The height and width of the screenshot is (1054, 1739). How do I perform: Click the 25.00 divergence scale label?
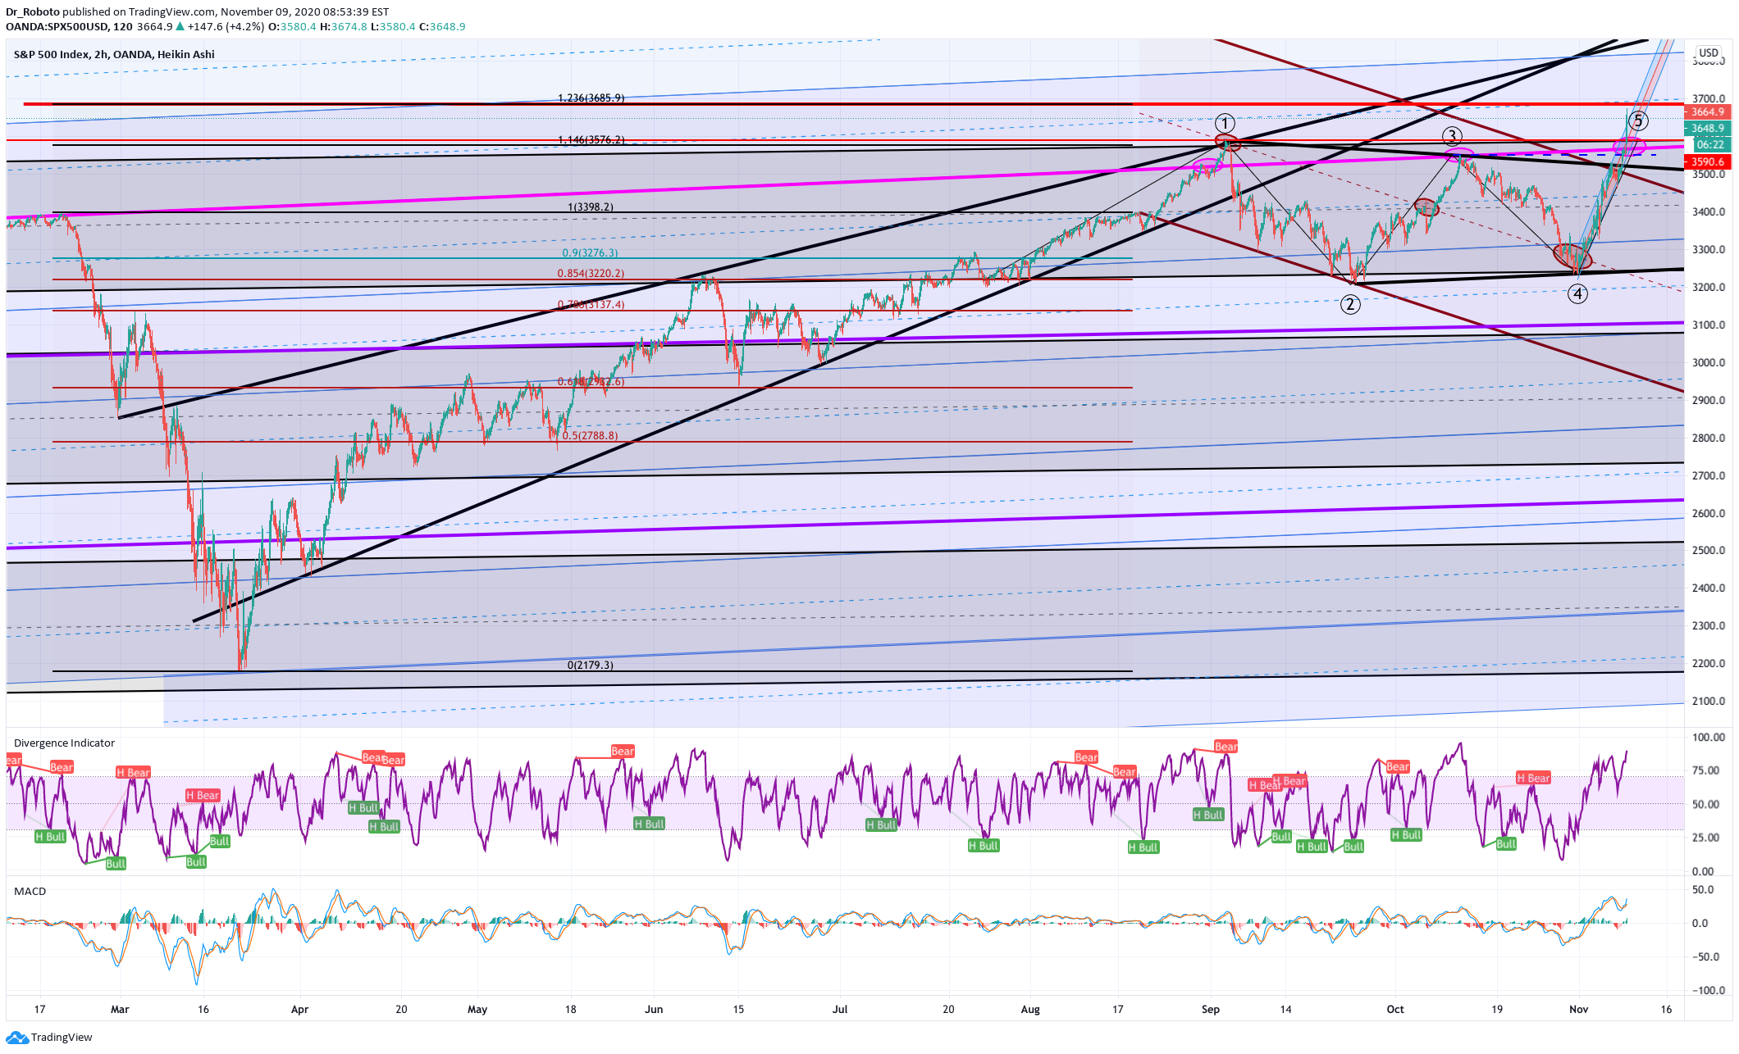[x=1704, y=838]
